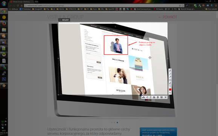This screenshot has width=218, height=136.
Task: Print the captured screenshot
Action: (x=154, y=97)
